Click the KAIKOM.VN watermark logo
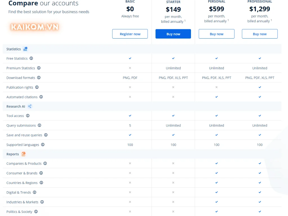This screenshot has height=216, width=288. [34, 27]
